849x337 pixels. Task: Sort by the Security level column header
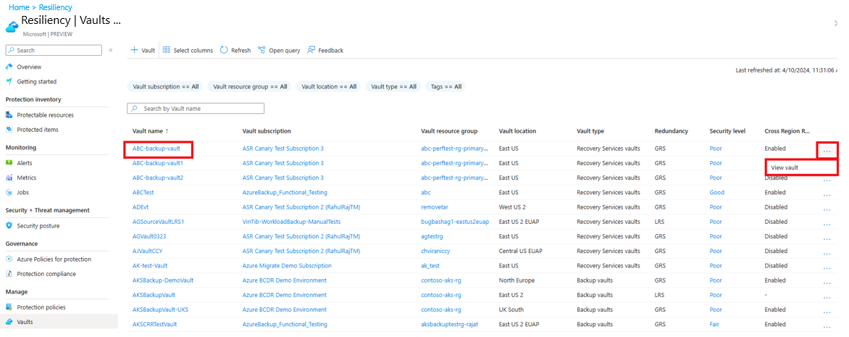tap(727, 131)
